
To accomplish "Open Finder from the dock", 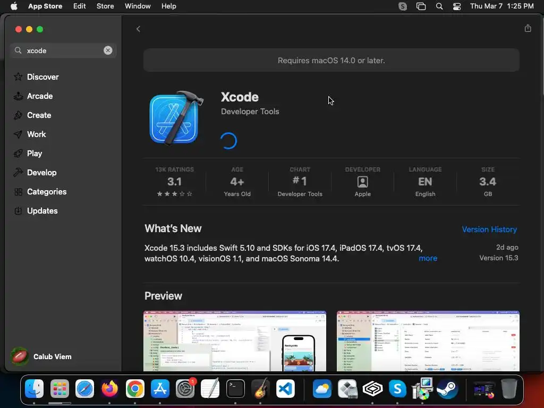I will click(x=35, y=388).
